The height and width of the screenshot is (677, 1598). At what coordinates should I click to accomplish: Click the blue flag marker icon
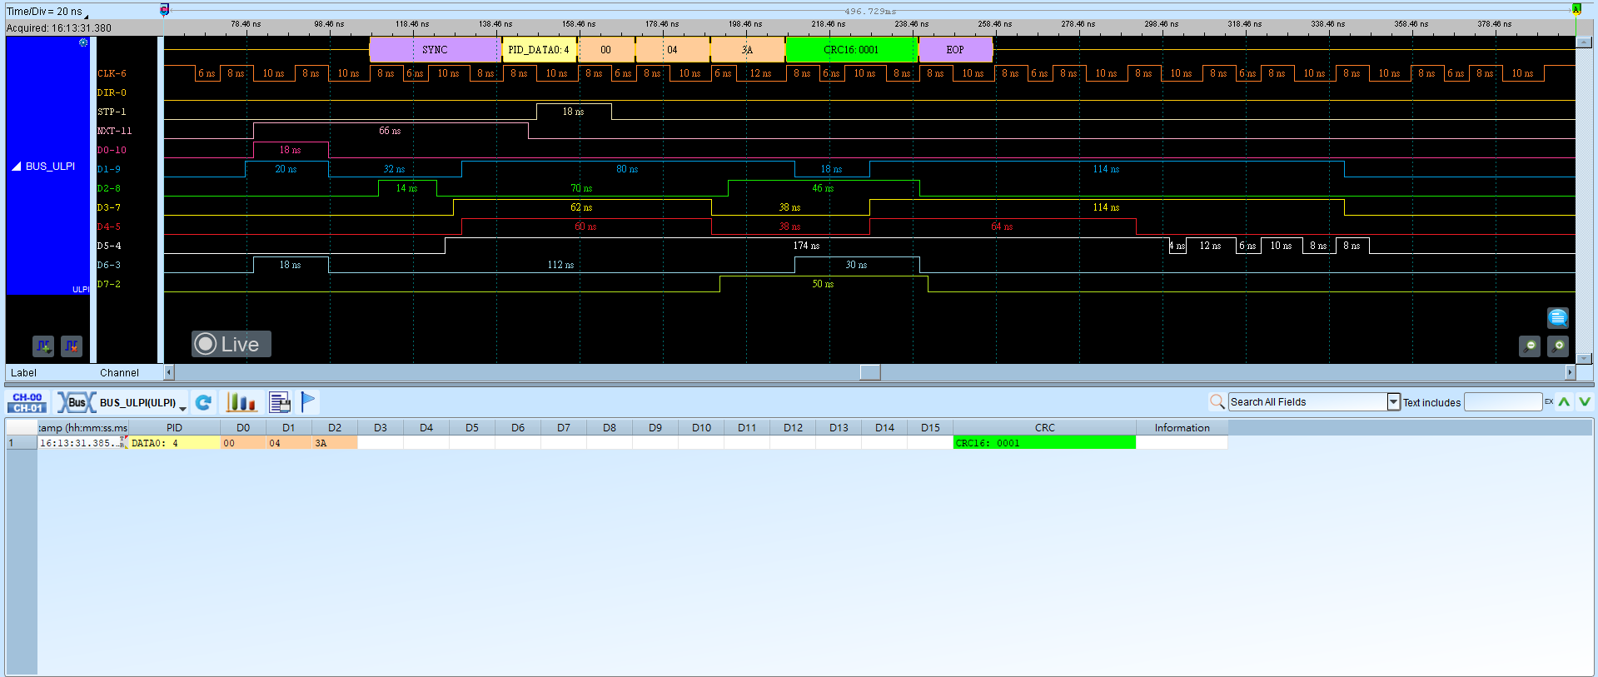click(x=308, y=402)
